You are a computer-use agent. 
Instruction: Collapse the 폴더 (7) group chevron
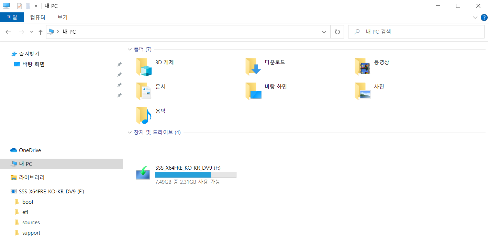130,49
